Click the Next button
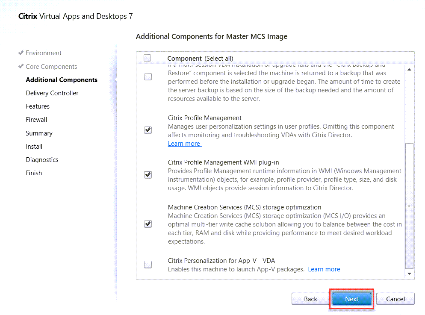 point(351,299)
